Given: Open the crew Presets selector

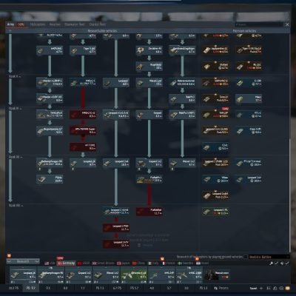Looking at the screenshot, I should pos(221,288).
